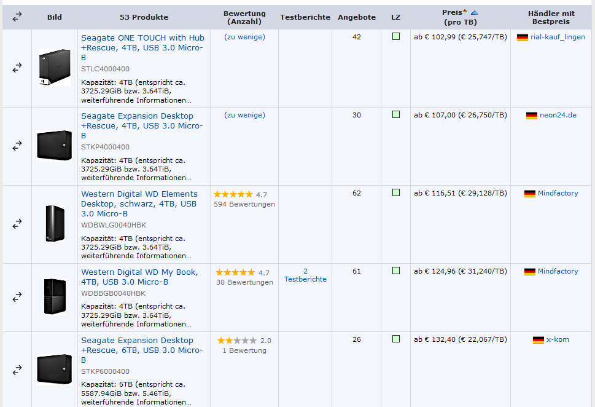The height and width of the screenshot is (407, 595).
Task: Tick the LZ checkbox for WD My Book
Action: [x=396, y=271]
